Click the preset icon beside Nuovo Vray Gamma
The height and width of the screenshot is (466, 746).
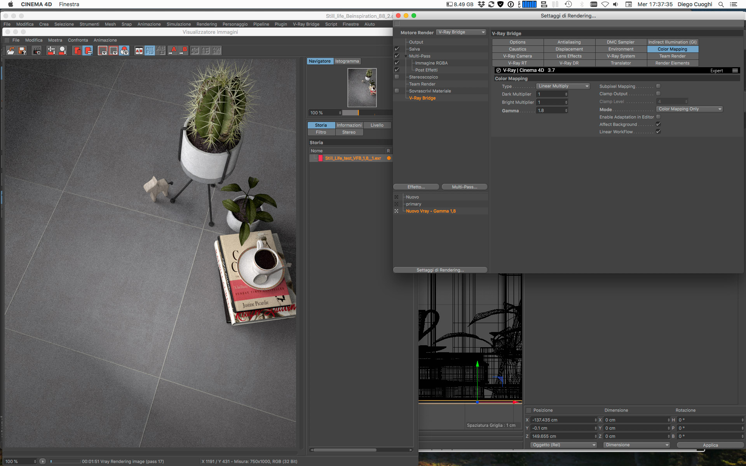pos(396,211)
